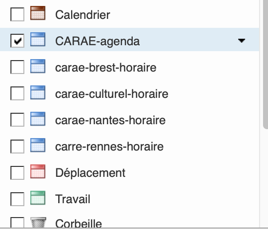This screenshot has width=268, height=229.
Task: Click the red Déplacement calendar icon
Action: pos(38,171)
